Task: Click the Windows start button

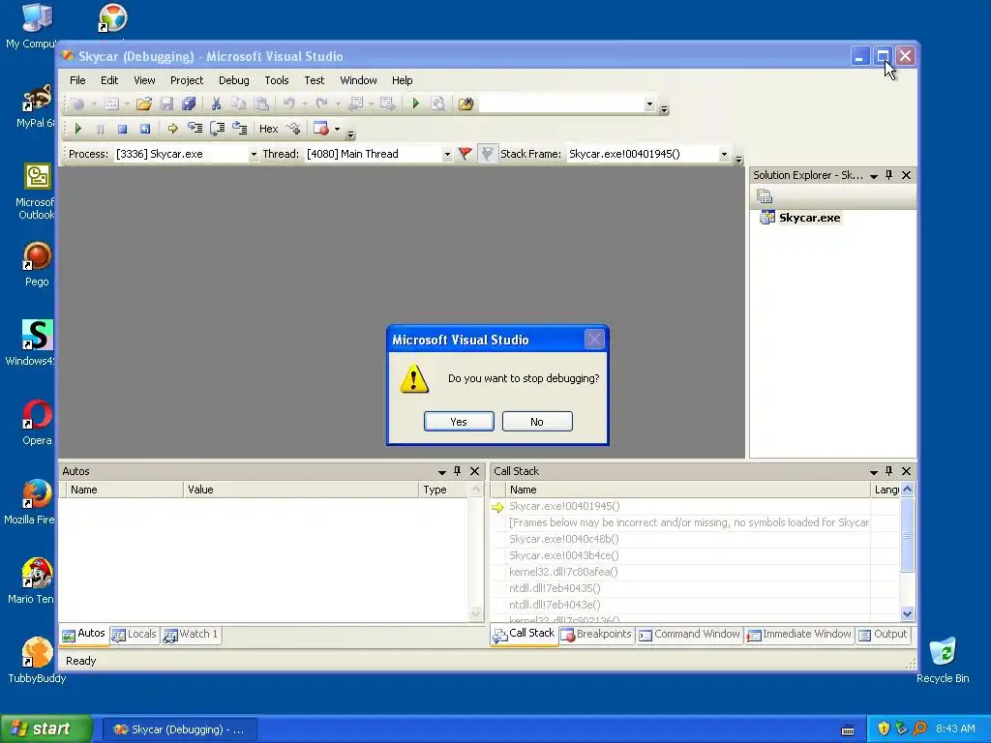Action: [x=45, y=729]
